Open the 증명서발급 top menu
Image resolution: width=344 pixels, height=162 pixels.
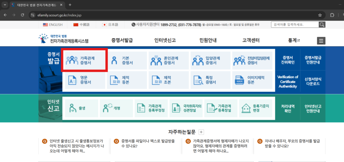click(122, 40)
